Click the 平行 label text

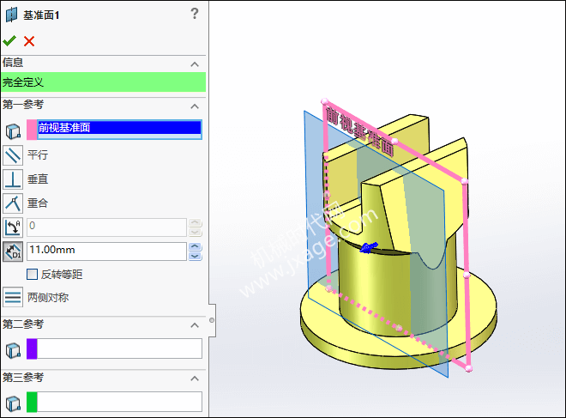pos(38,155)
